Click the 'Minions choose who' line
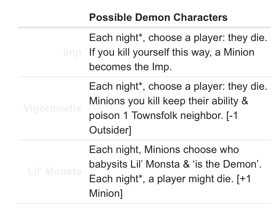 [164, 150]
